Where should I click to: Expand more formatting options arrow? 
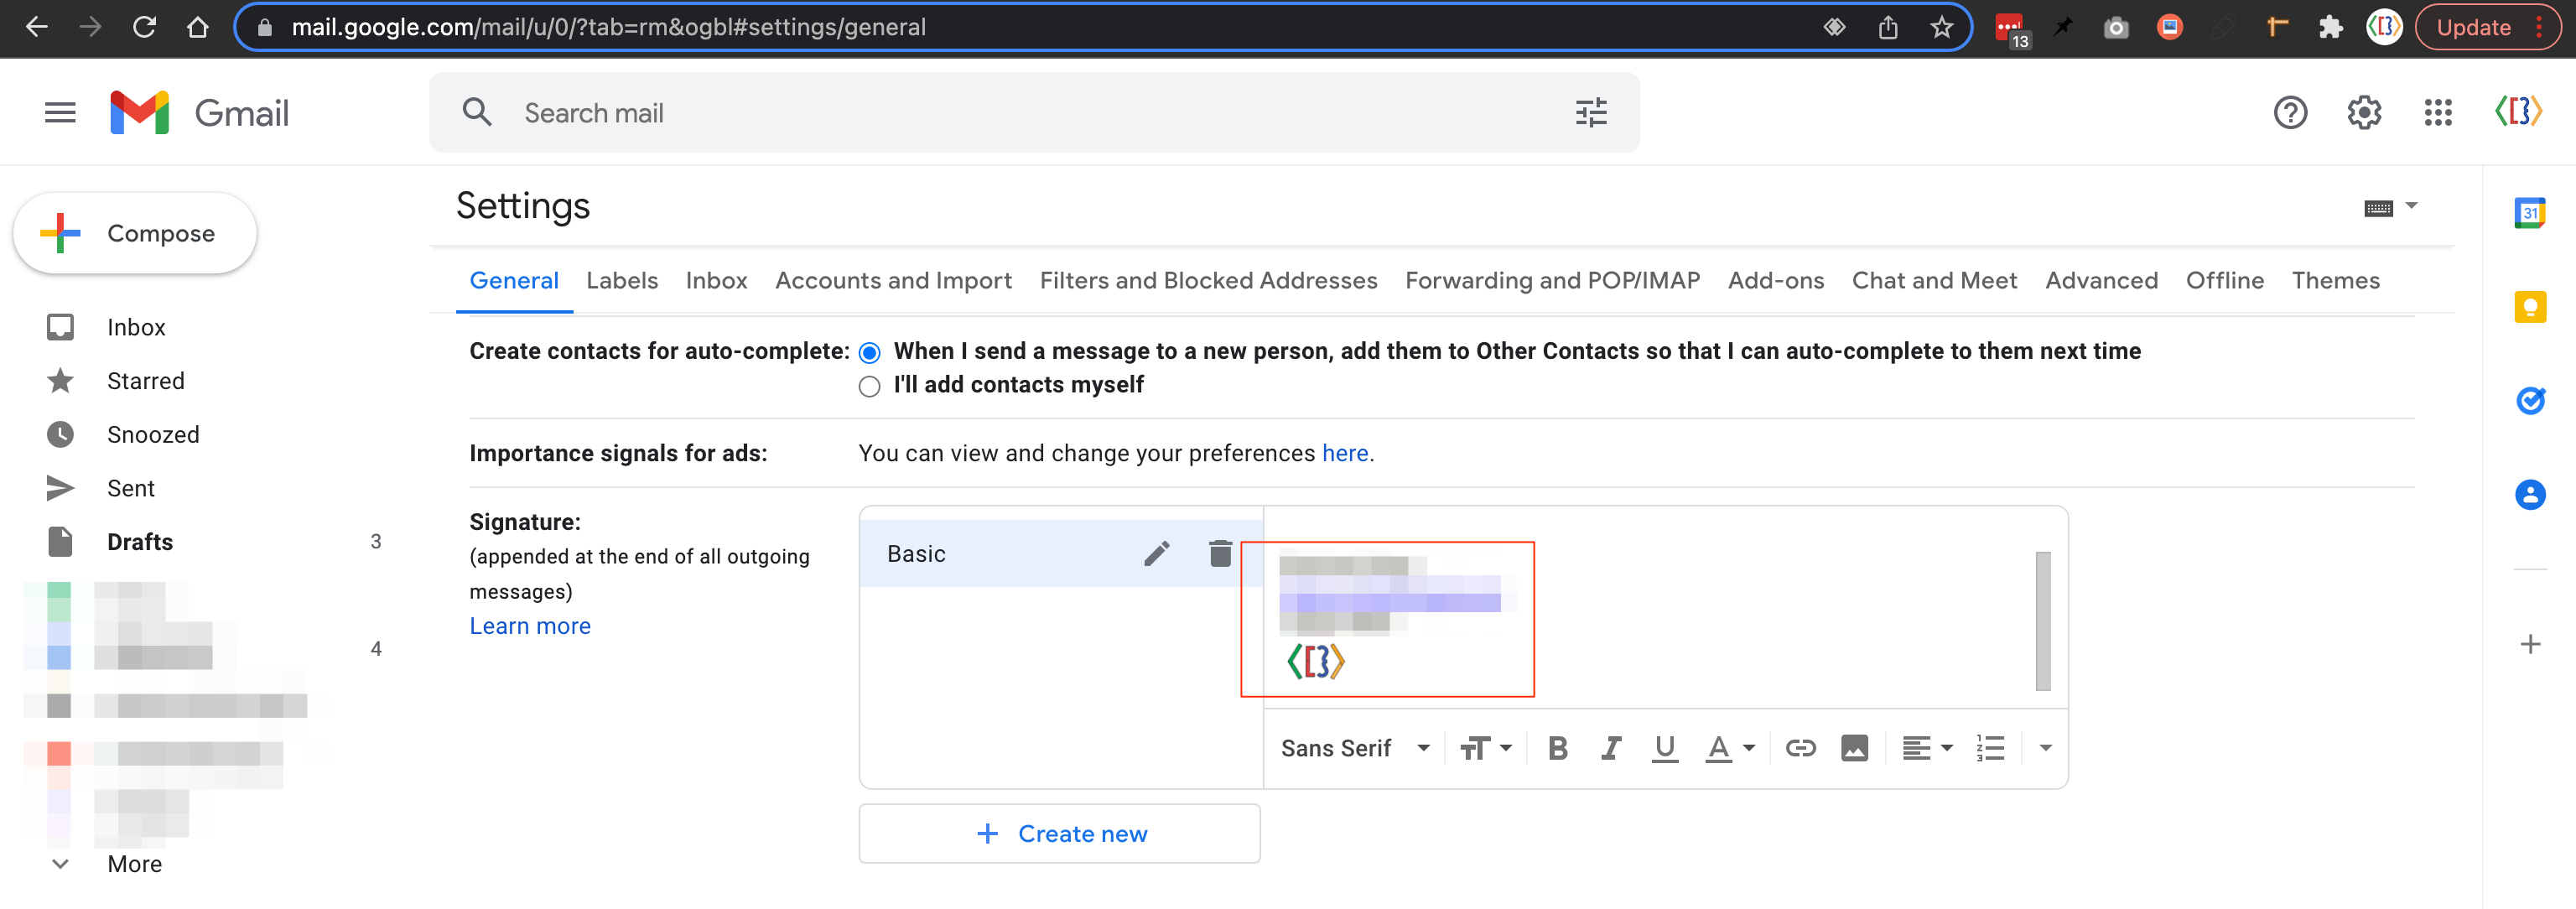pos(2045,748)
